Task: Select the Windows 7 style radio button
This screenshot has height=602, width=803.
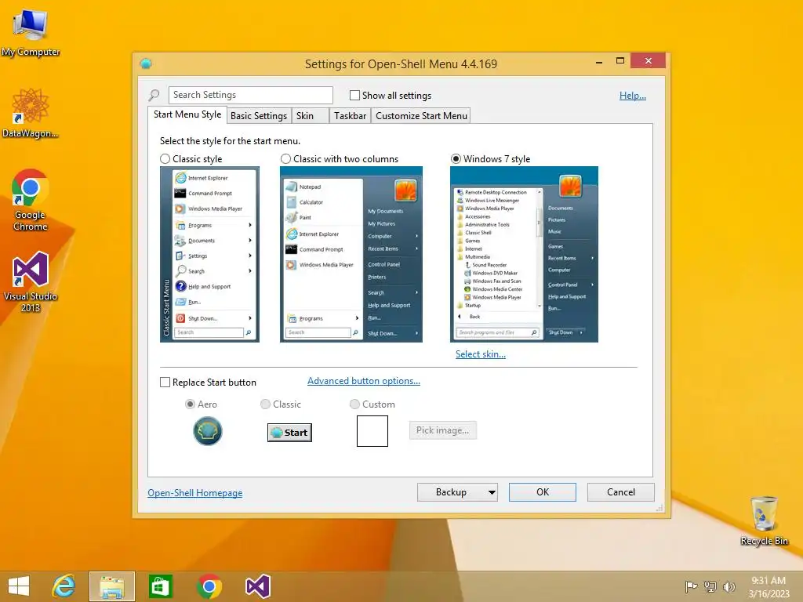Action: point(456,158)
